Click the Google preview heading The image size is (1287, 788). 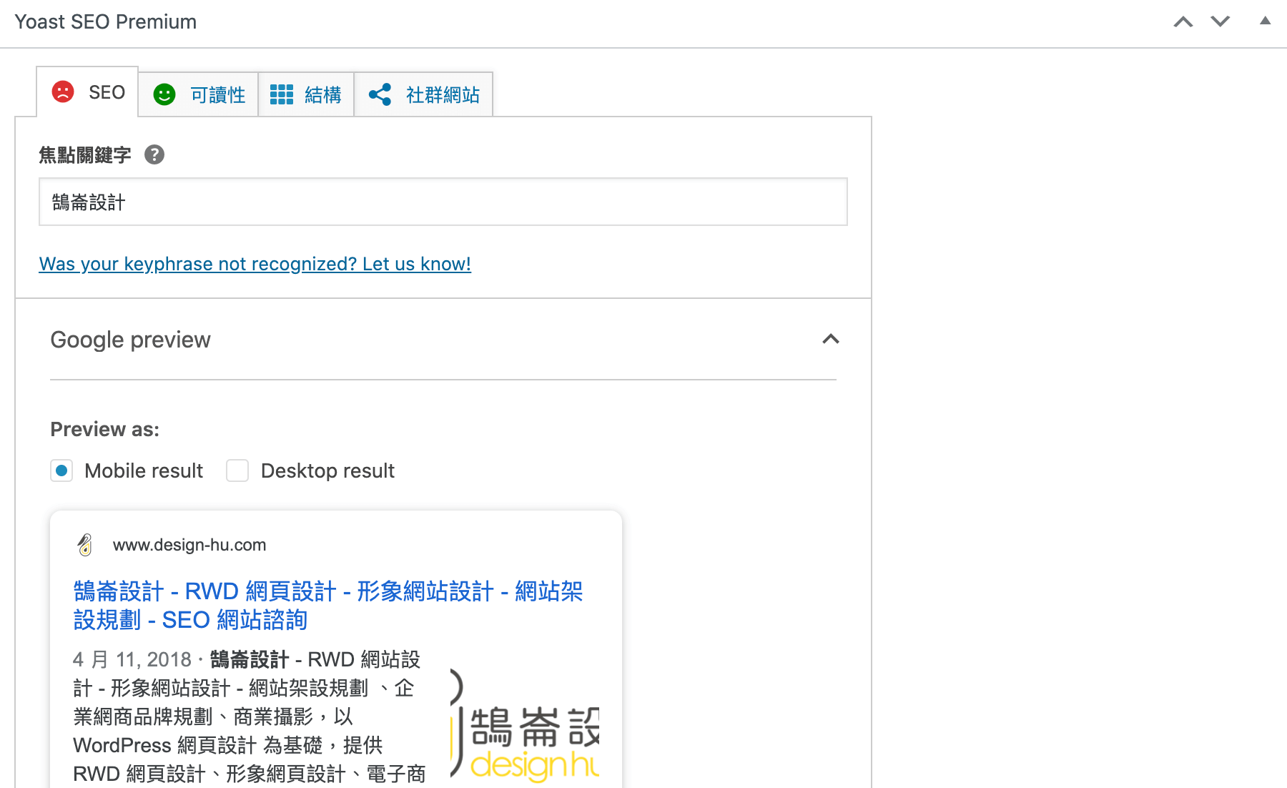coord(131,340)
